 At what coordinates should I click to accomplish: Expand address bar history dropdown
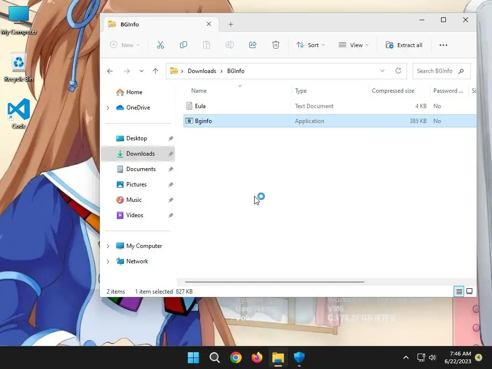click(x=382, y=71)
